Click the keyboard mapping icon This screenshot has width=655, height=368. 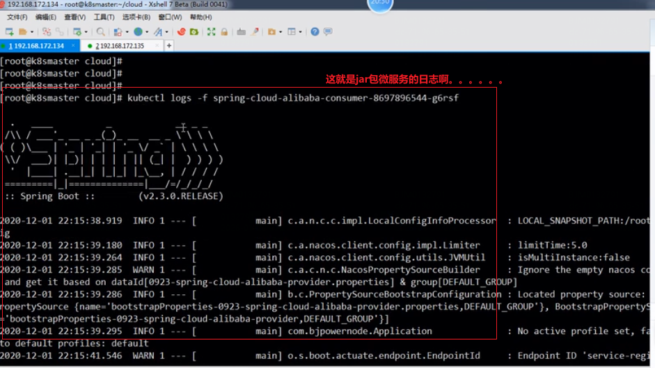tap(241, 32)
